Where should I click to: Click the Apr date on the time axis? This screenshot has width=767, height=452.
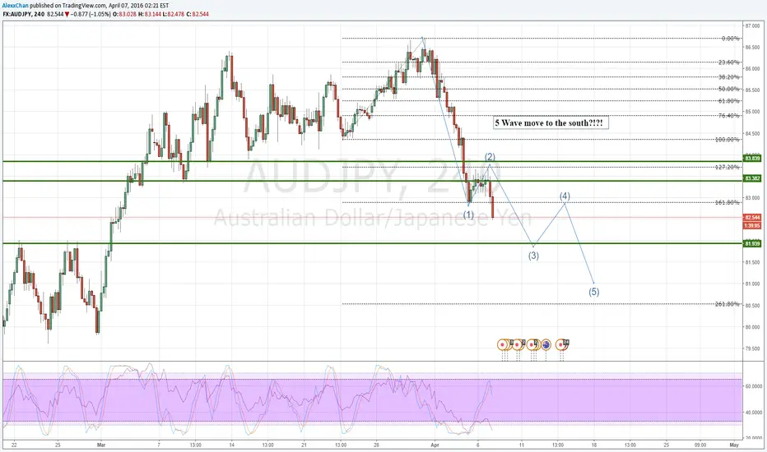pyautogui.click(x=435, y=445)
